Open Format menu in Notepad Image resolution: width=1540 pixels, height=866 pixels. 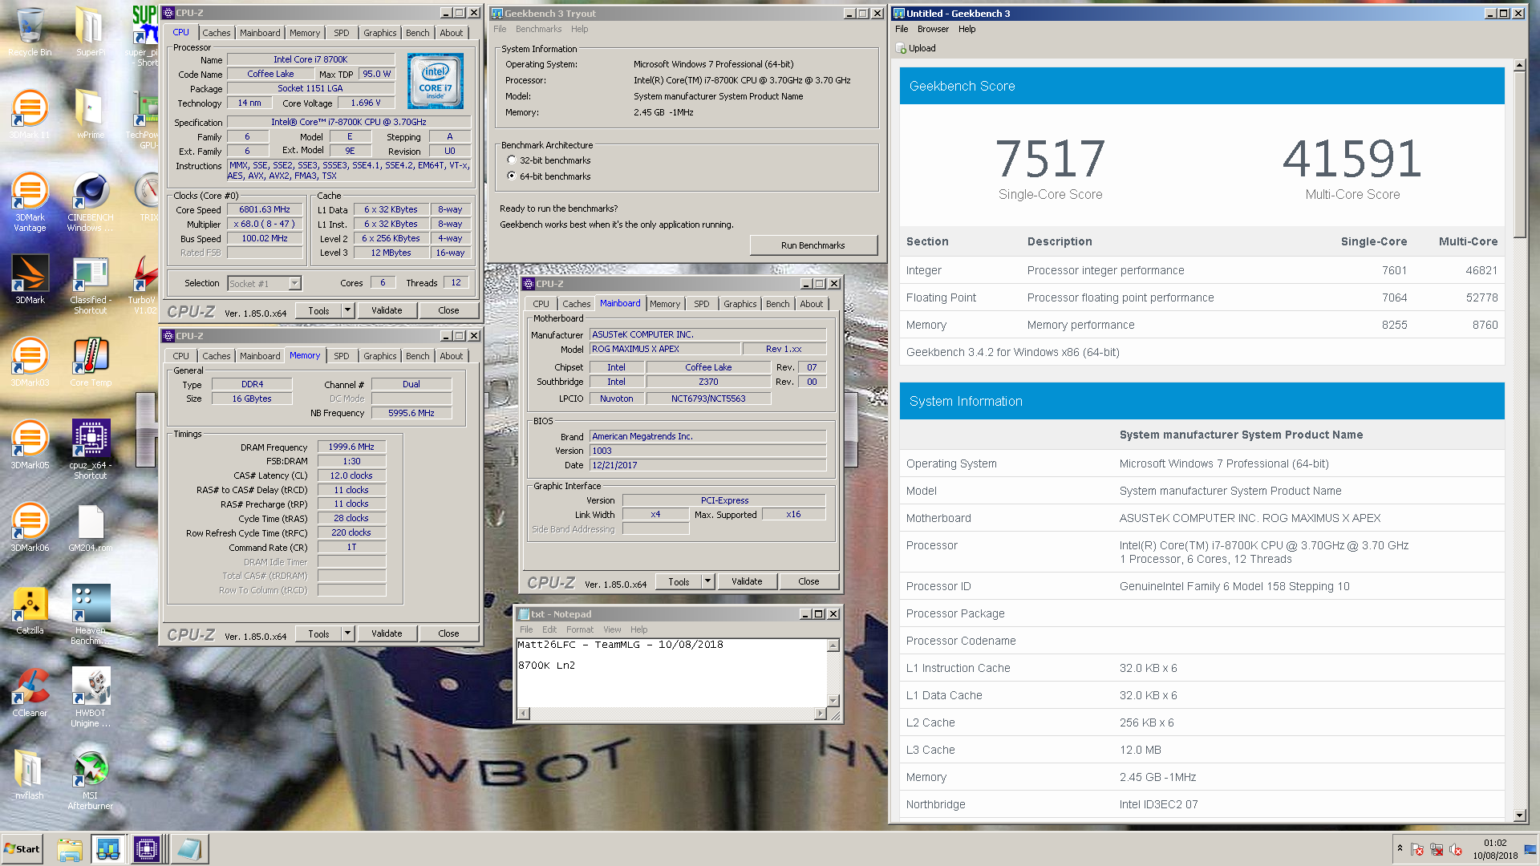tap(579, 629)
